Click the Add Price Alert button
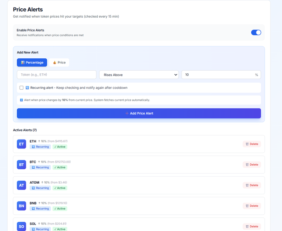 click(x=139, y=113)
